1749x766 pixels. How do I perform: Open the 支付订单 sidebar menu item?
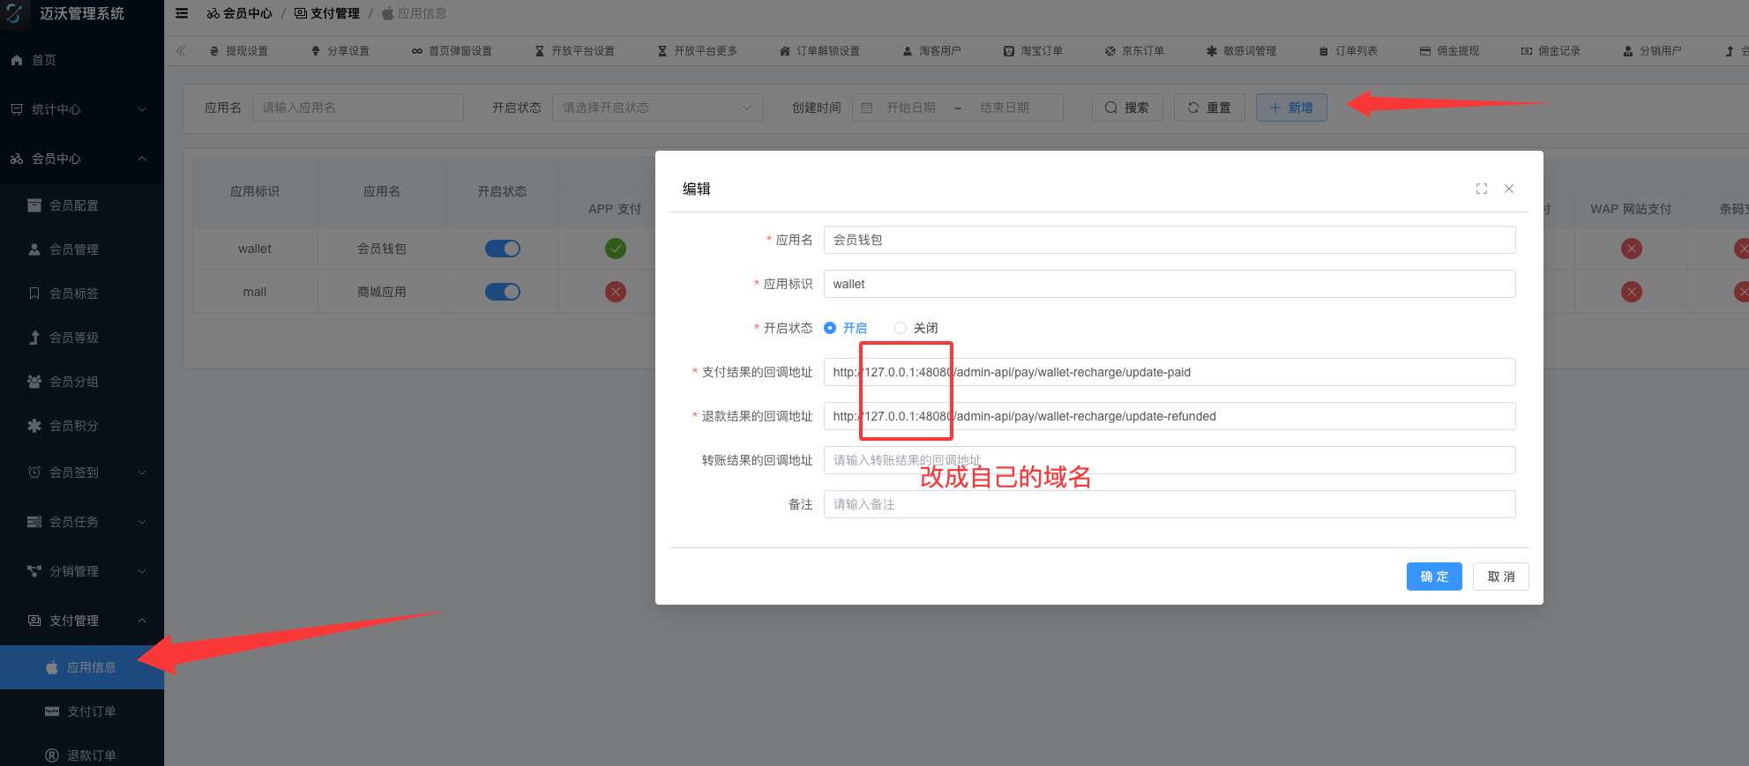(x=91, y=711)
